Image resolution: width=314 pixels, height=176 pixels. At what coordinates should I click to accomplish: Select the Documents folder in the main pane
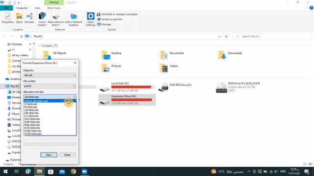[x=172, y=55]
